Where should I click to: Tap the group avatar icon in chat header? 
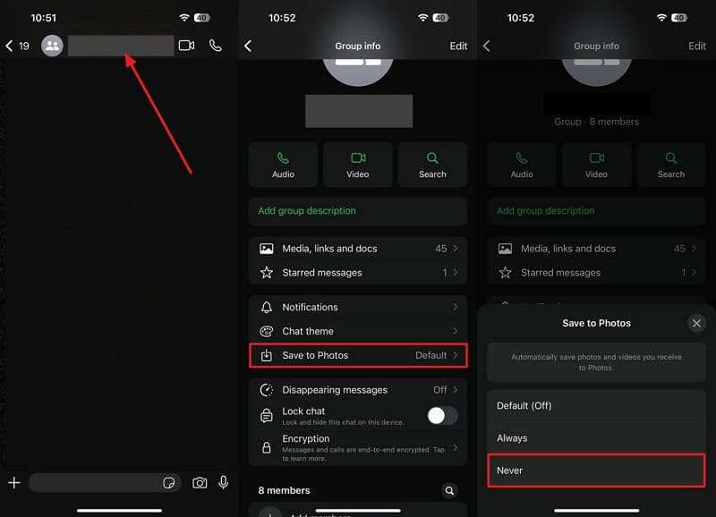tap(52, 46)
